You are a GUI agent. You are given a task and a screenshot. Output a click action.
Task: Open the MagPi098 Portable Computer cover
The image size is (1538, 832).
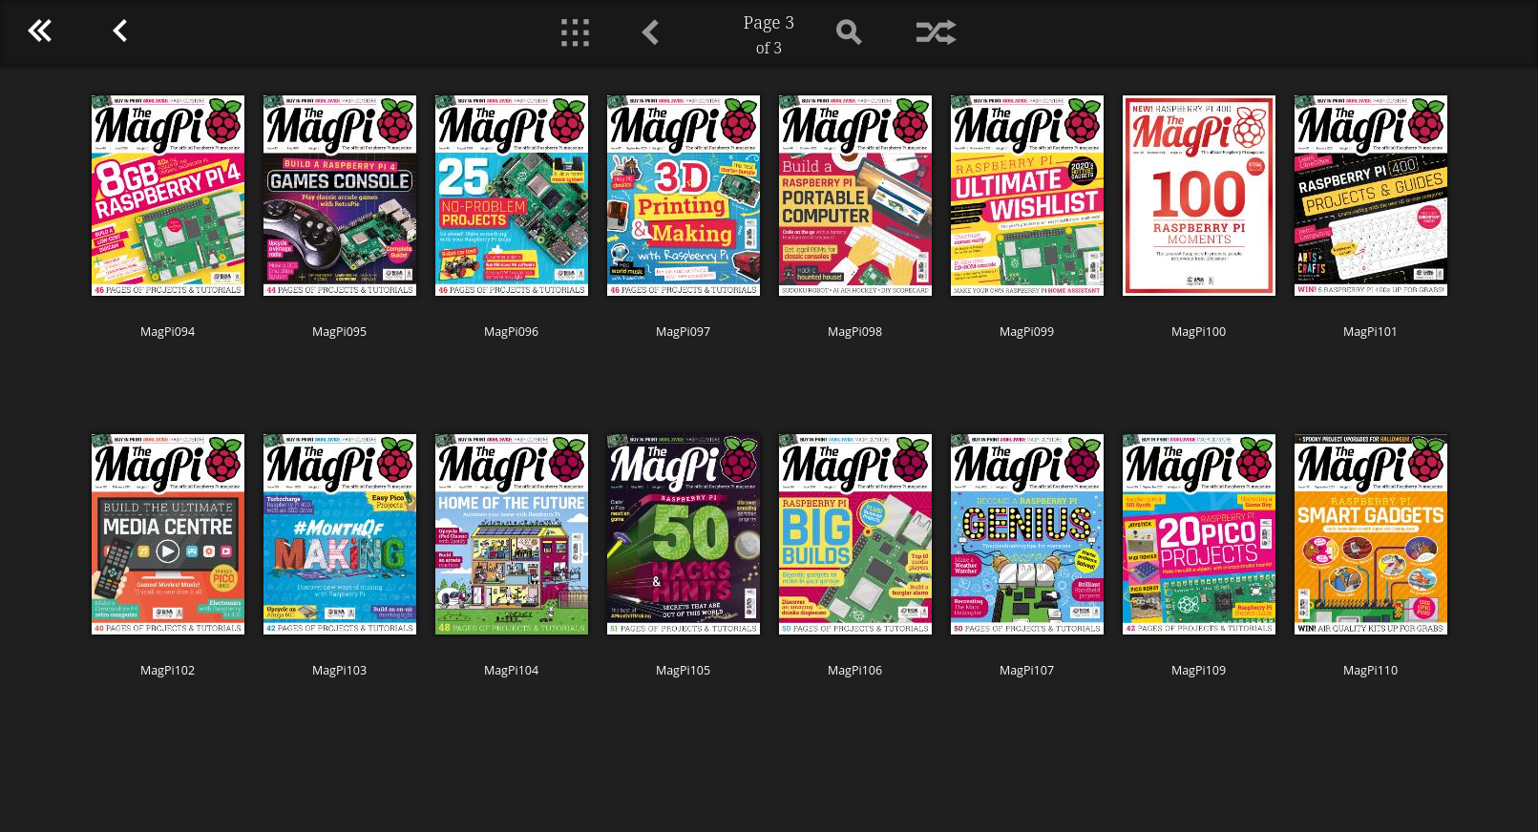click(855, 196)
